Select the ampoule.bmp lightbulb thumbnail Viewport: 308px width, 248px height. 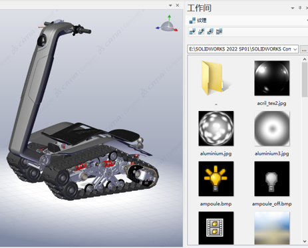point(216,179)
